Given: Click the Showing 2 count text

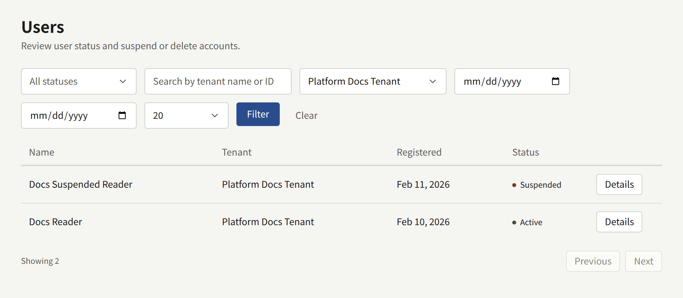Looking at the screenshot, I should (x=40, y=261).
